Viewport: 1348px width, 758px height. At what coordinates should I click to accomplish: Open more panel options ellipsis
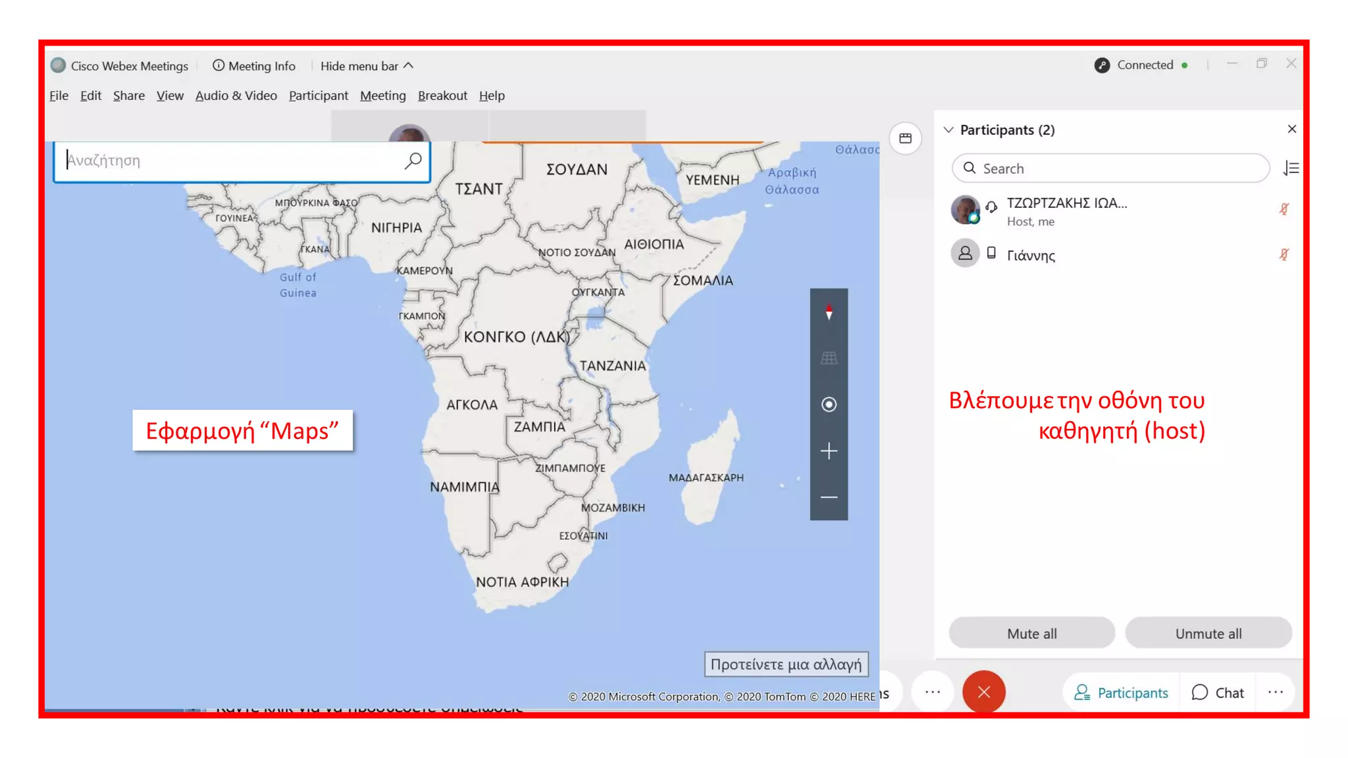click(1275, 692)
